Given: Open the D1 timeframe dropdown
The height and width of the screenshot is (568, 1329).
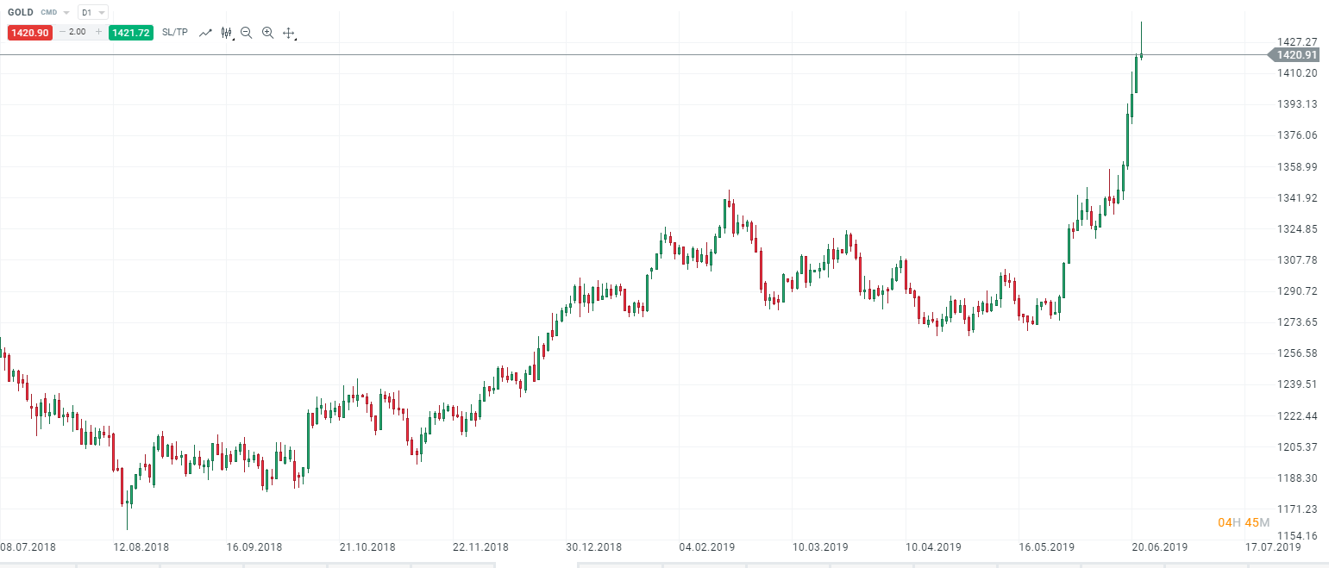Looking at the screenshot, I should click(x=92, y=13).
